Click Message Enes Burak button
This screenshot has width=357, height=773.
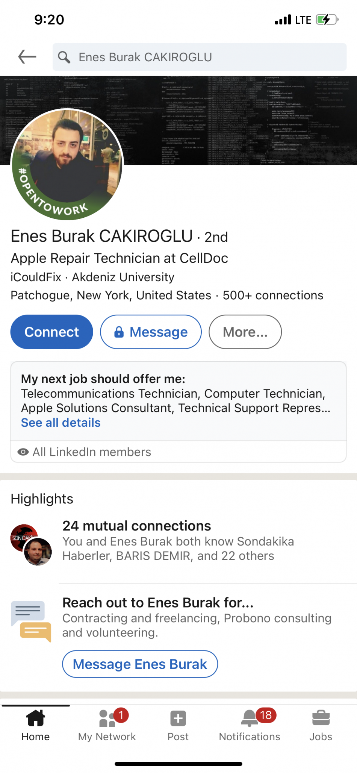140,664
